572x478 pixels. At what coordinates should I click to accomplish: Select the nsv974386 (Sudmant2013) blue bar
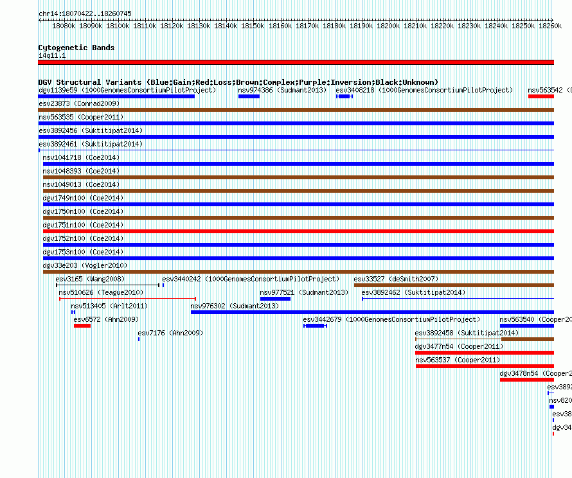(249, 96)
